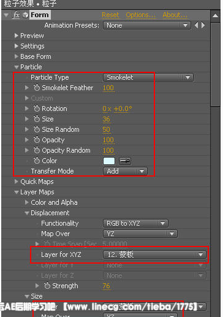The height and width of the screenshot is (317, 223).
Task: Expand Color and Alpha group
Action: [x=27, y=202]
